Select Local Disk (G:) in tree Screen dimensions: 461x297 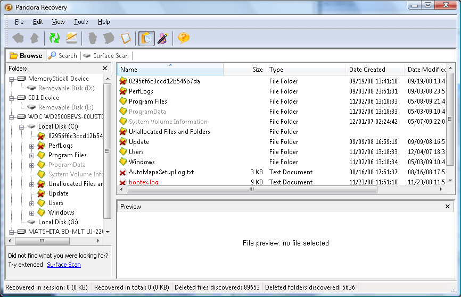[x=58, y=222]
